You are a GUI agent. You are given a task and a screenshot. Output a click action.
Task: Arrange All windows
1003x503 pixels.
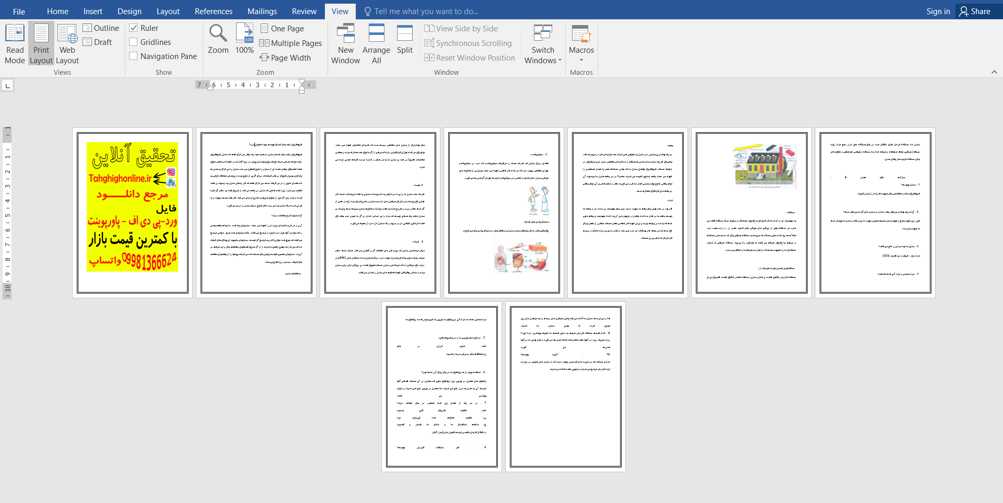tap(376, 44)
